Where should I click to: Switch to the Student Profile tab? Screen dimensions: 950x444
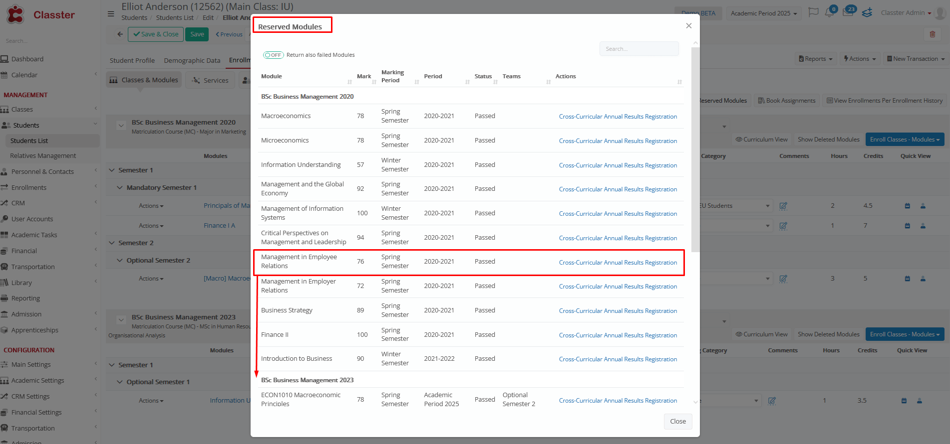tap(132, 61)
